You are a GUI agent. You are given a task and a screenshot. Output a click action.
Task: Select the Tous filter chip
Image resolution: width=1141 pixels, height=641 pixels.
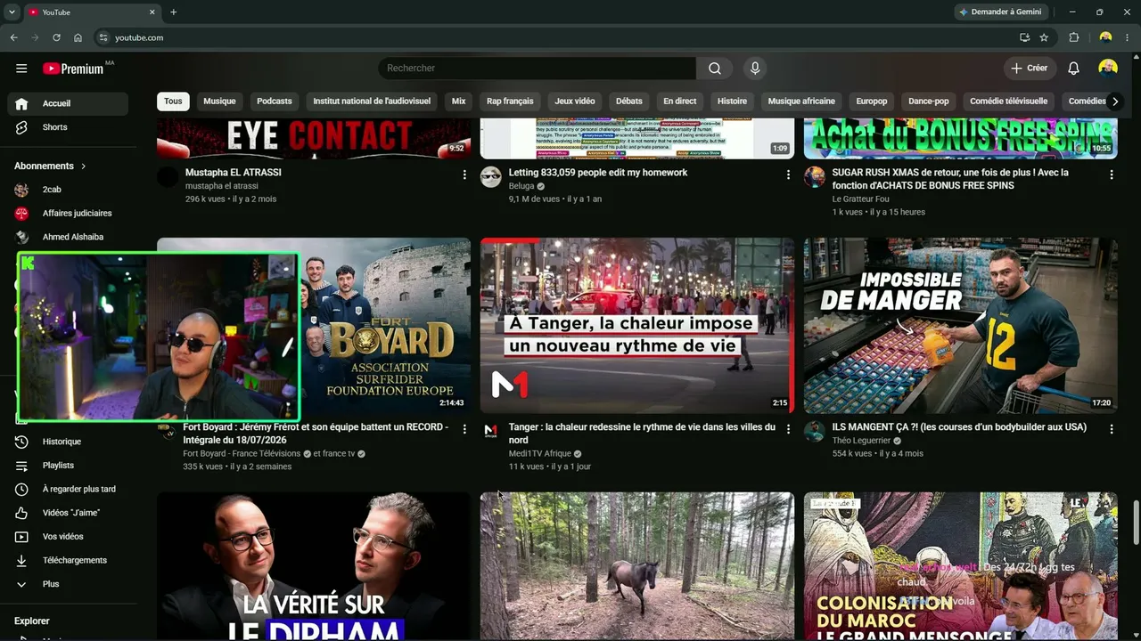(173, 101)
